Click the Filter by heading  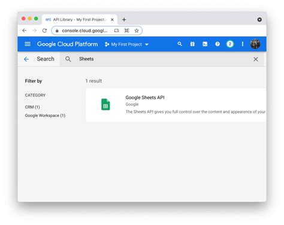34,81
